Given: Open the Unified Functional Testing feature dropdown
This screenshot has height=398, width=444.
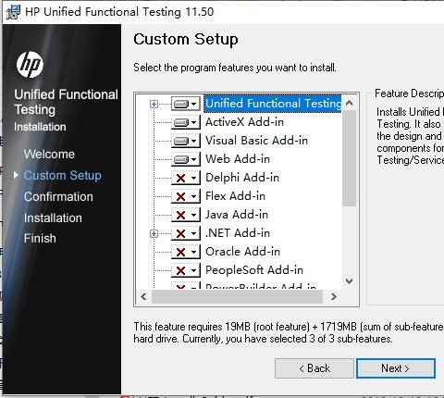Looking at the screenshot, I should tap(186, 104).
